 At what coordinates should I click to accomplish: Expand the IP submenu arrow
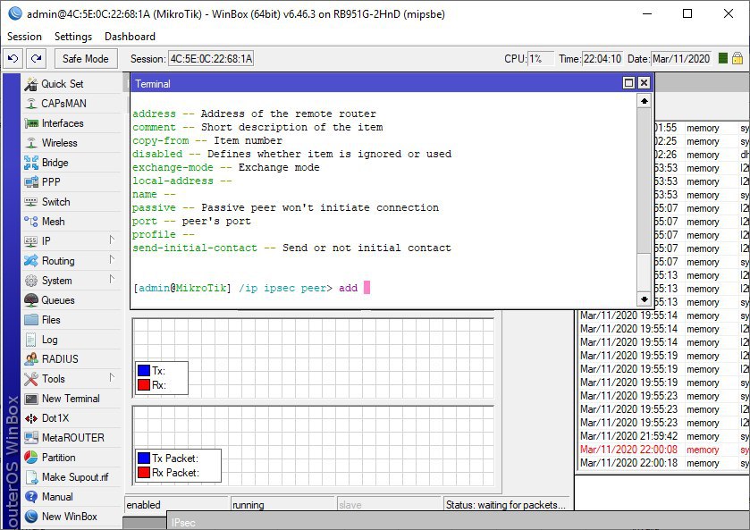(112, 240)
